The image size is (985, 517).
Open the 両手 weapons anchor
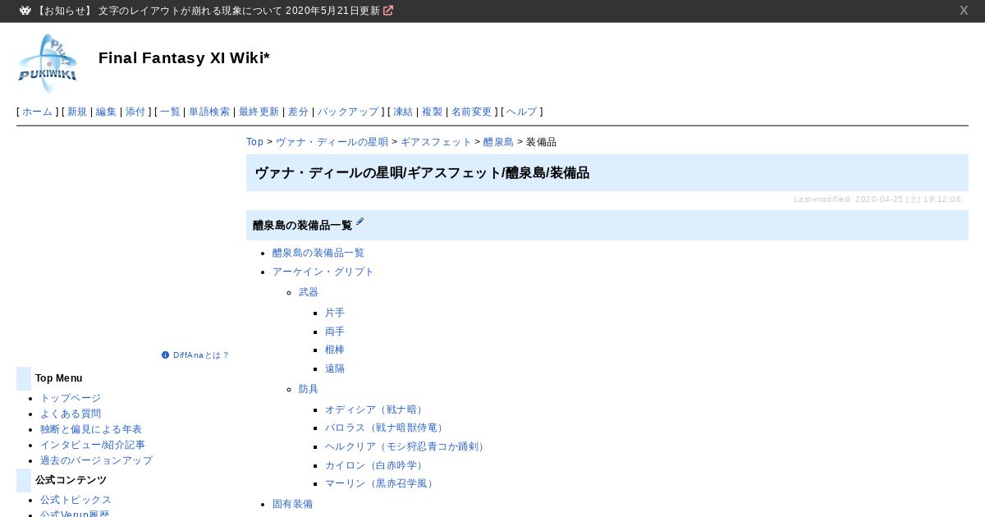click(335, 332)
